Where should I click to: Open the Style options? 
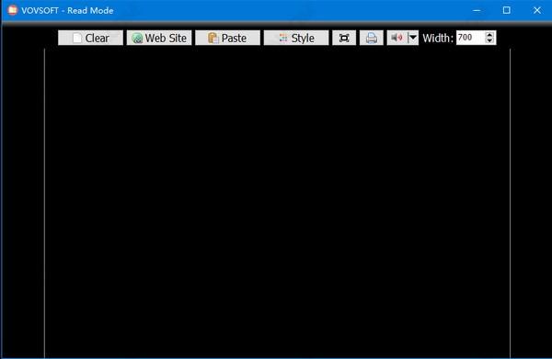[296, 38]
